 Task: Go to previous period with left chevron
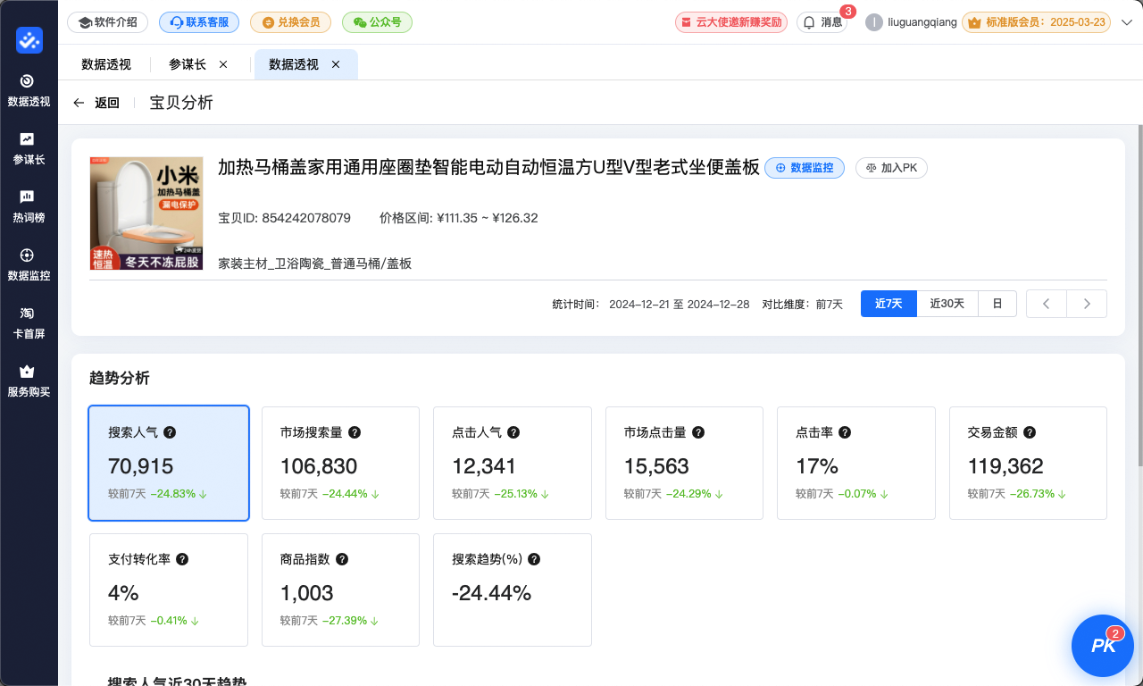1047,304
